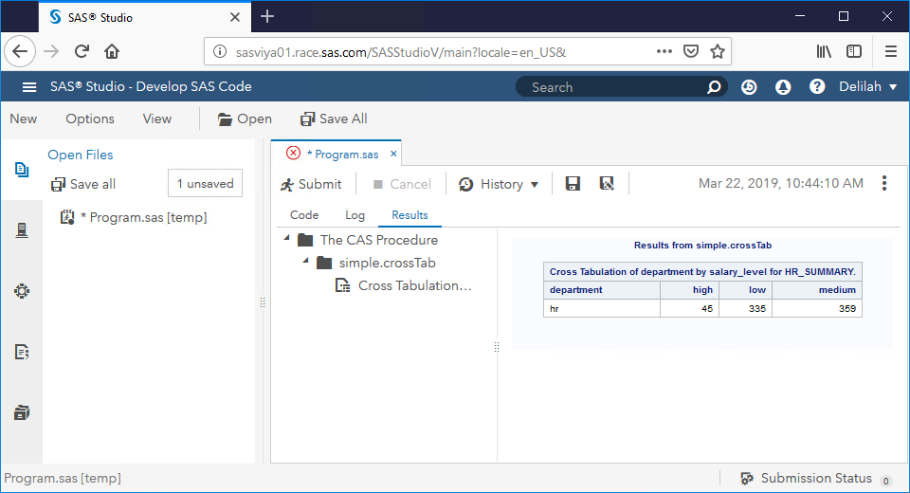Click the results tree splitter handle
Screen dimensions: 910x493
coord(497,347)
